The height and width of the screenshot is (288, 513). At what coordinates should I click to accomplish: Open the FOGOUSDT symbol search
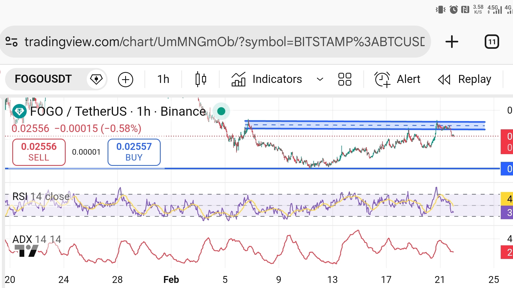43,79
